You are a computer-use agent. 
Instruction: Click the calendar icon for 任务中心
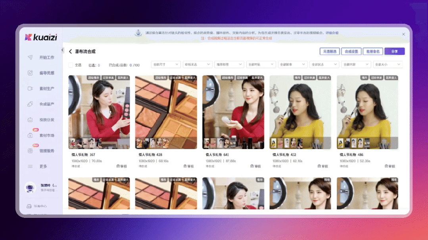pyautogui.click(x=29, y=206)
